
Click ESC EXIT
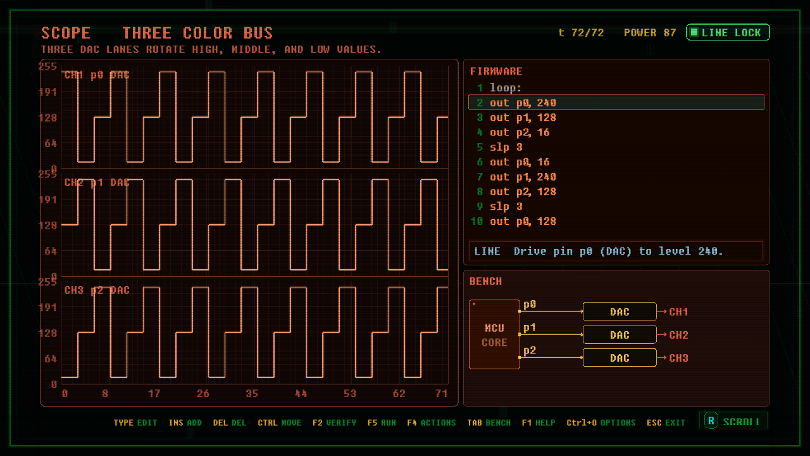point(666,422)
